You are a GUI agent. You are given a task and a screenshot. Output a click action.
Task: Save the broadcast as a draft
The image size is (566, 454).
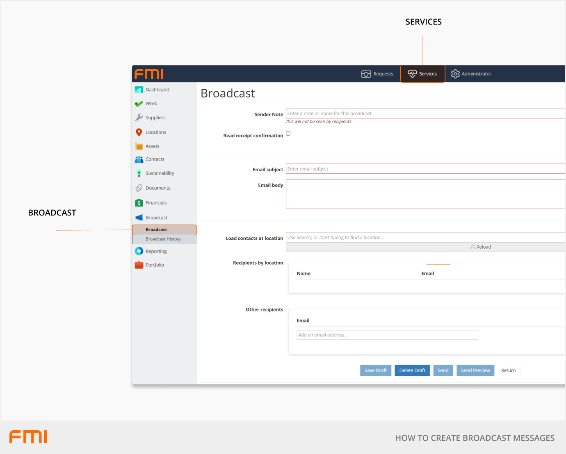[x=375, y=370]
